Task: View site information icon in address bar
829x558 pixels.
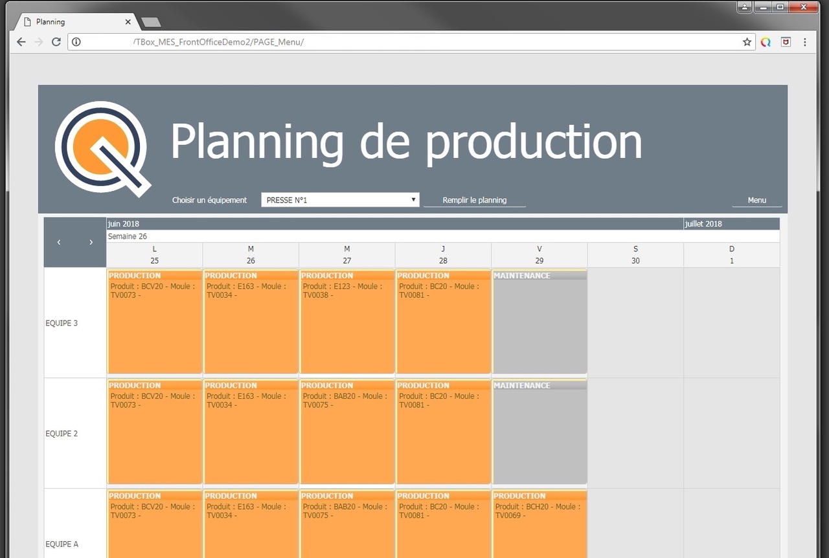Action: (76, 42)
